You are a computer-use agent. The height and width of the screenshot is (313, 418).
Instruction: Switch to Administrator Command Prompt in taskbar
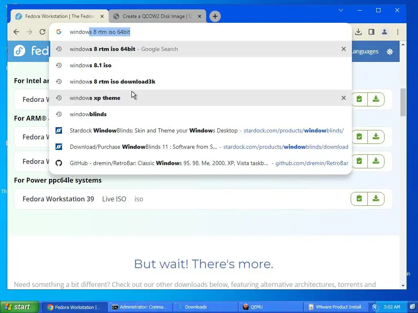click(x=140, y=307)
